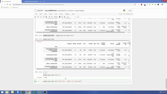Open the Insert menu

[x=51, y=14]
